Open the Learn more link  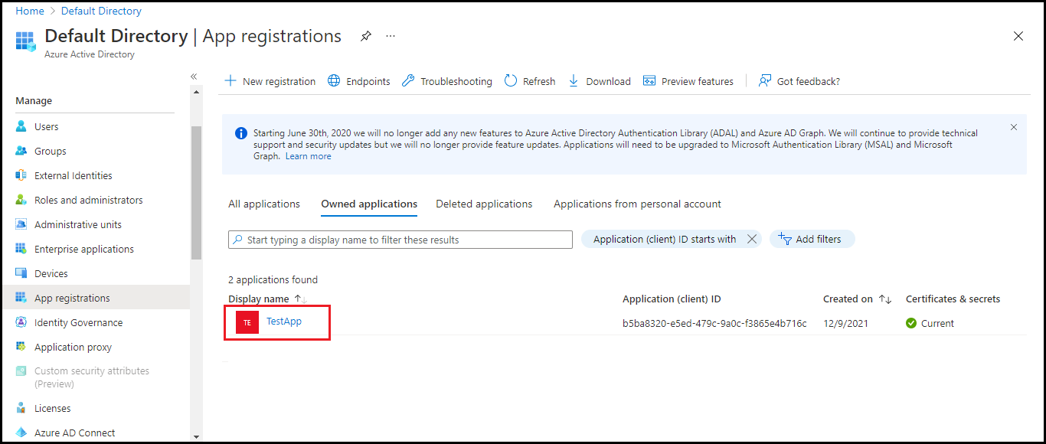tap(309, 156)
